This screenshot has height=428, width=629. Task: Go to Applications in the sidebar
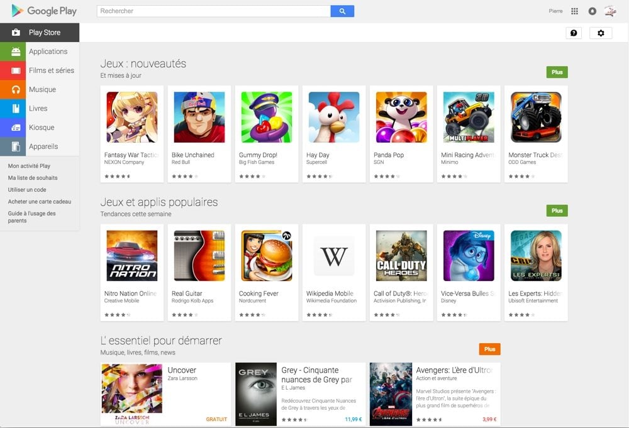click(x=48, y=52)
